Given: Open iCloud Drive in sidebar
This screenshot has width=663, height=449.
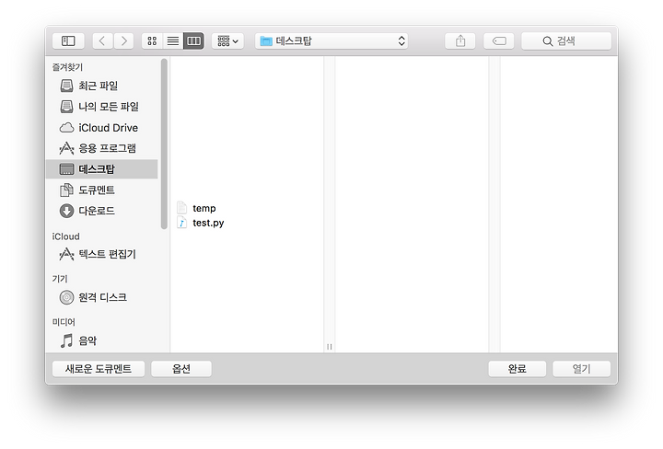Looking at the screenshot, I should pyautogui.click(x=102, y=128).
